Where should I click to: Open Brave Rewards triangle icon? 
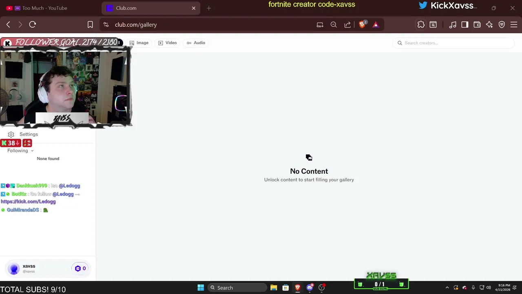click(376, 24)
